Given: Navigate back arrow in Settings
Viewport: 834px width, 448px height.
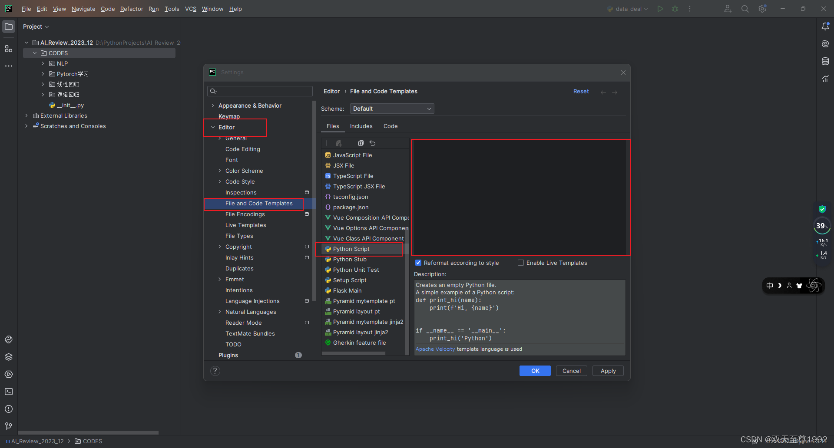Looking at the screenshot, I should pyautogui.click(x=603, y=92).
